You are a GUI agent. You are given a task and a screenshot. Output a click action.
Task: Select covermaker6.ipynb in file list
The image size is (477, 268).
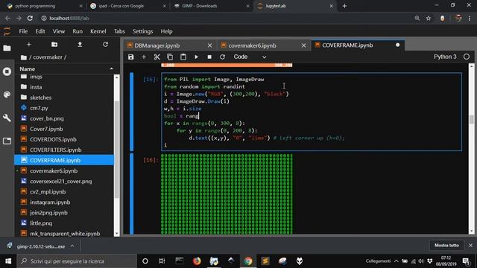65,170
